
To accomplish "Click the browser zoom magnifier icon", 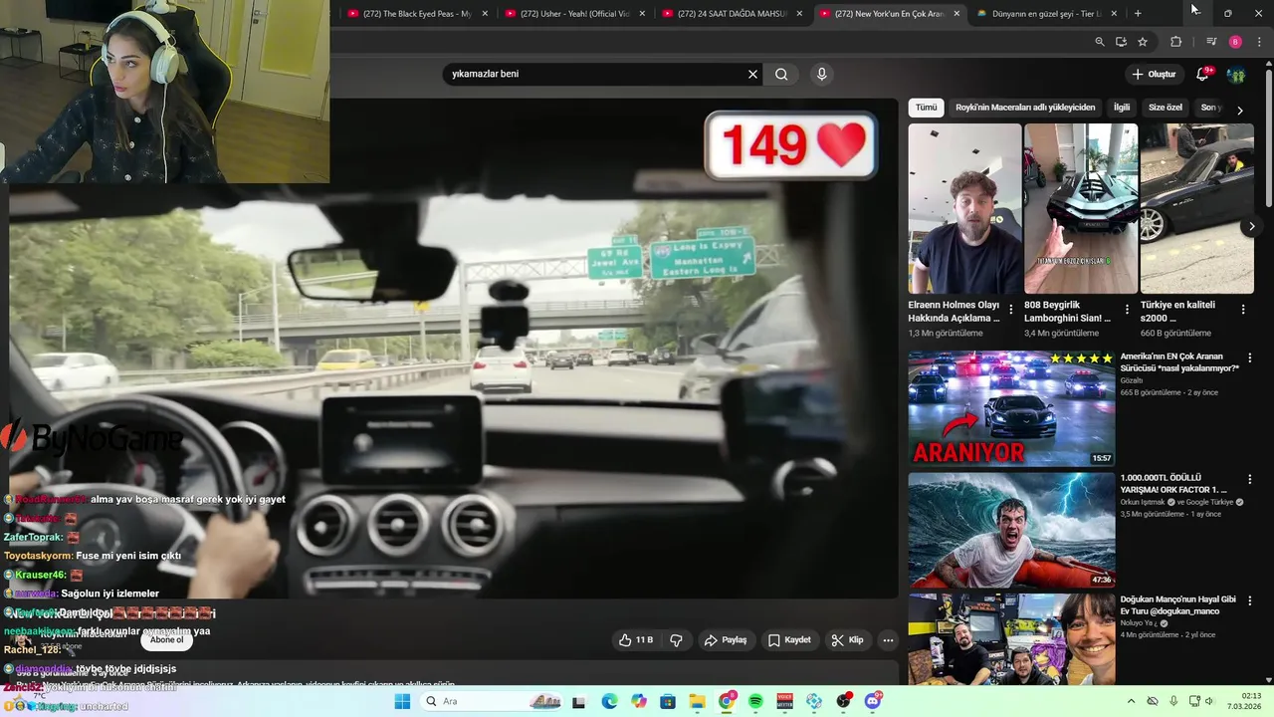I will (1099, 42).
